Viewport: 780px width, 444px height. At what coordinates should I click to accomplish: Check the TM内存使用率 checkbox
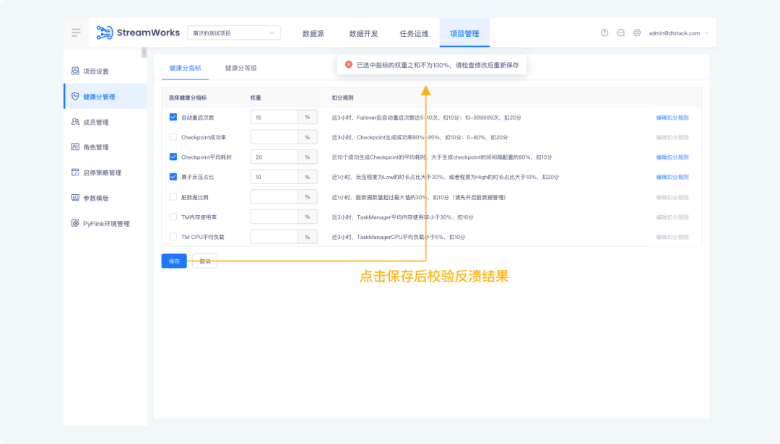point(173,217)
